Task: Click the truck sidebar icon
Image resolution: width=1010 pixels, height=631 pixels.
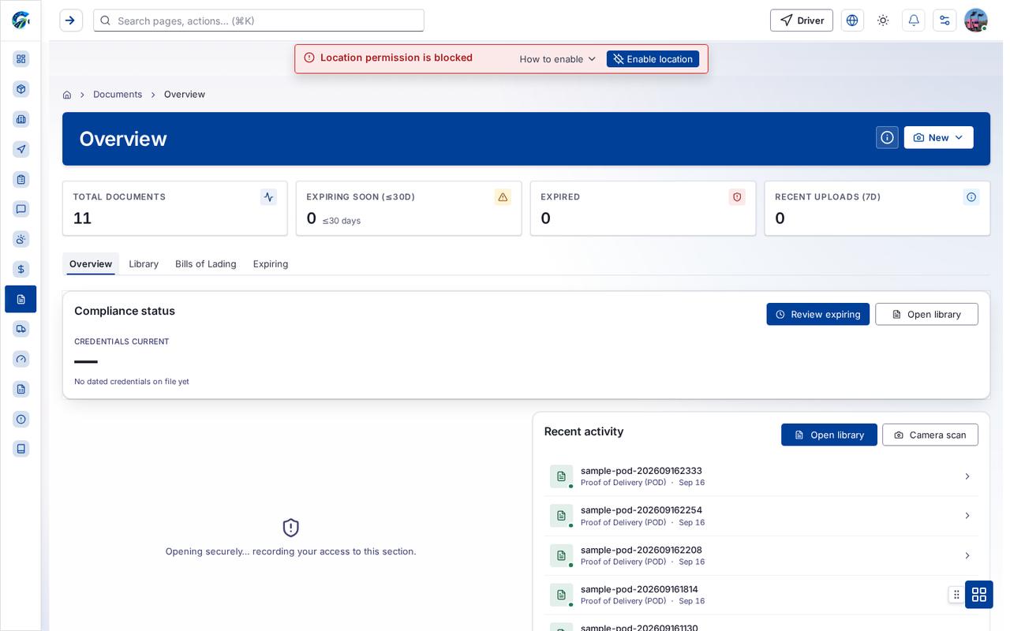Action: click(x=21, y=329)
